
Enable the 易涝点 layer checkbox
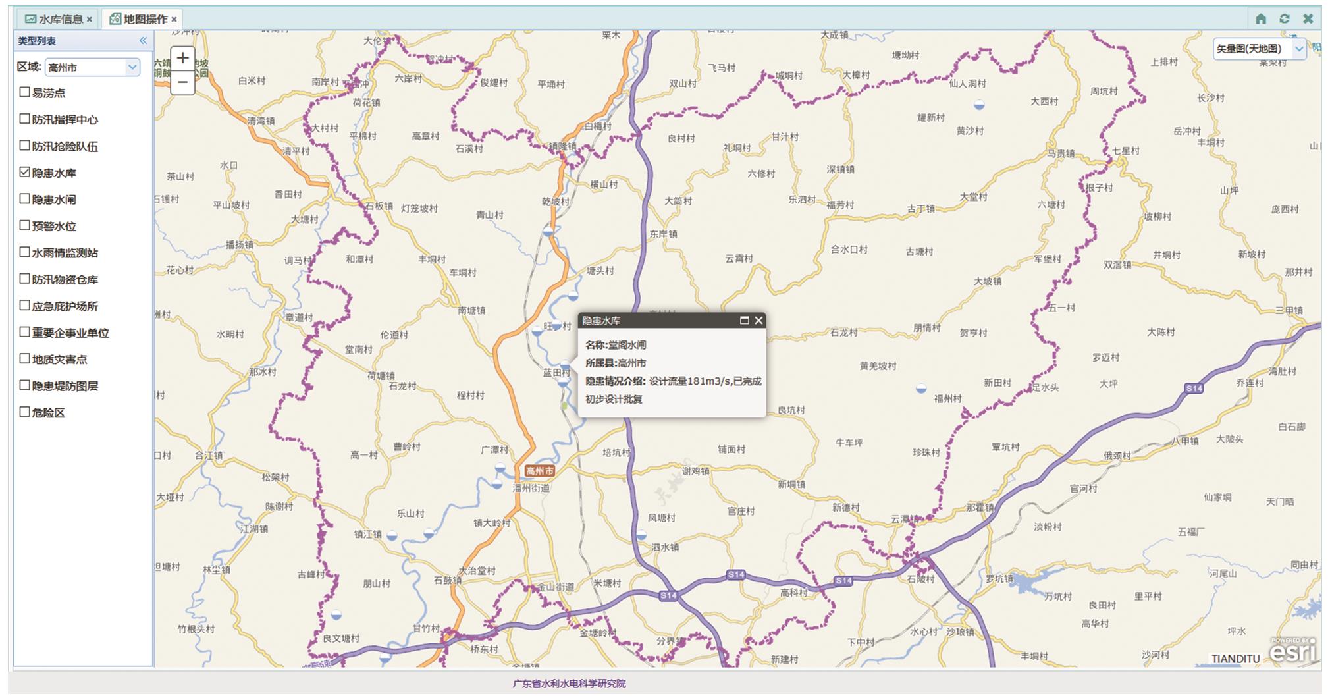coord(25,92)
